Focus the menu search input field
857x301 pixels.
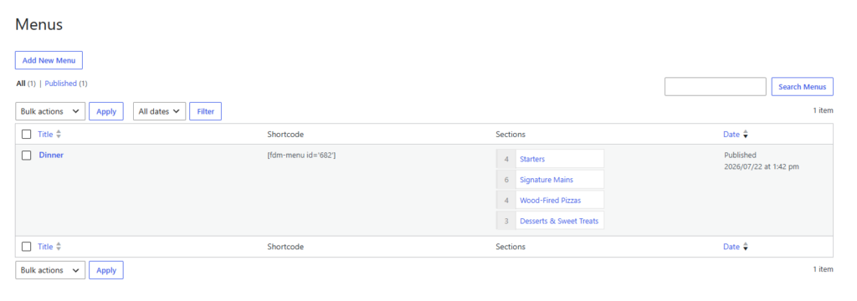tap(715, 87)
